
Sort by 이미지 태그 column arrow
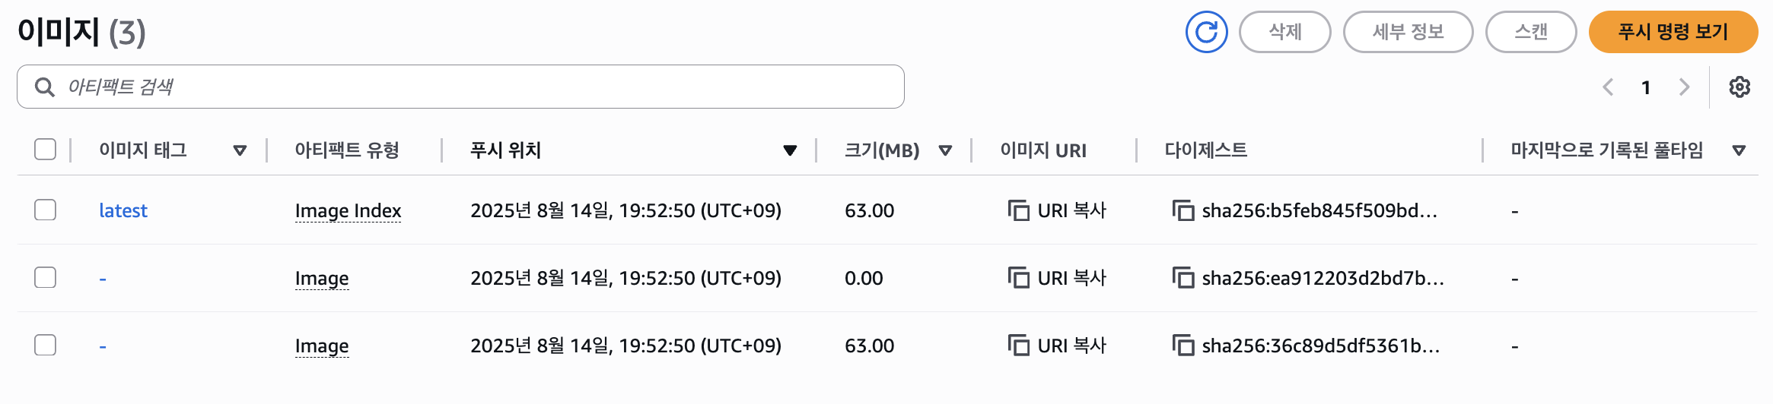click(x=240, y=150)
